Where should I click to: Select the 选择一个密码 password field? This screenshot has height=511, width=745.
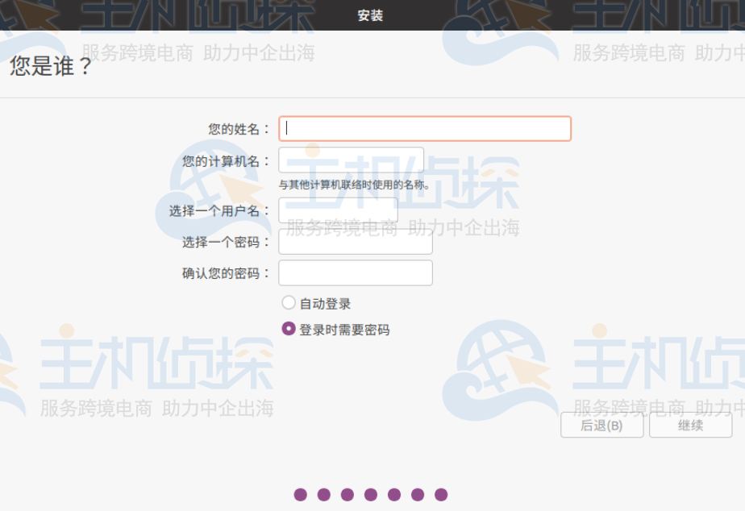(x=355, y=242)
